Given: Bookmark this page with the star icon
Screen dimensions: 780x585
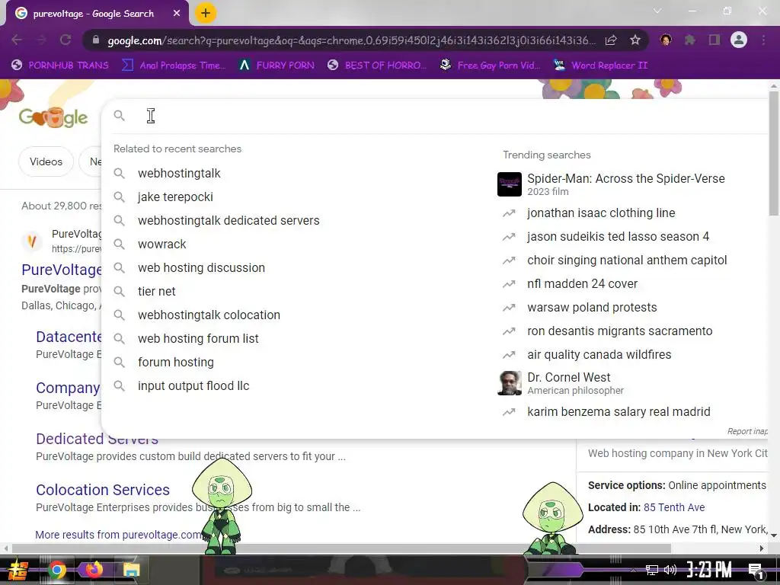Looking at the screenshot, I should [x=635, y=40].
